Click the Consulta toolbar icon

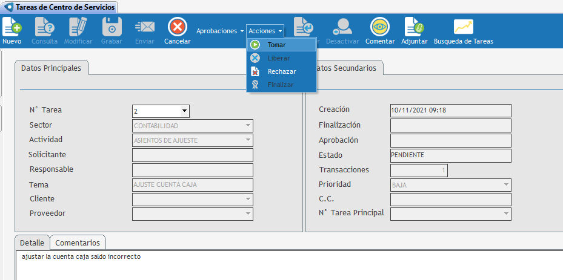click(x=44, y=27)
